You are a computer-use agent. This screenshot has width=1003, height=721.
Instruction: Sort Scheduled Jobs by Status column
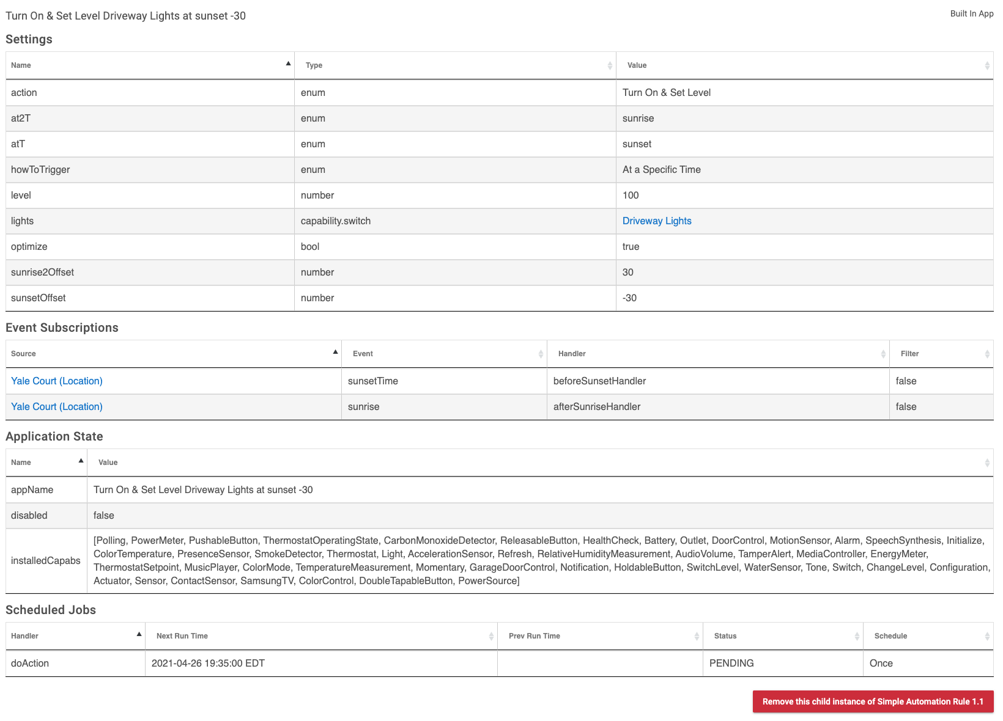pos(783,636)
